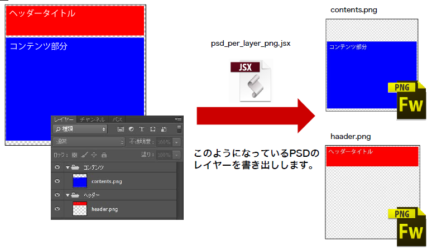Screen dimensions: 432x250
Task: Select the コンテンツ group name
Action: click(93, 167)
